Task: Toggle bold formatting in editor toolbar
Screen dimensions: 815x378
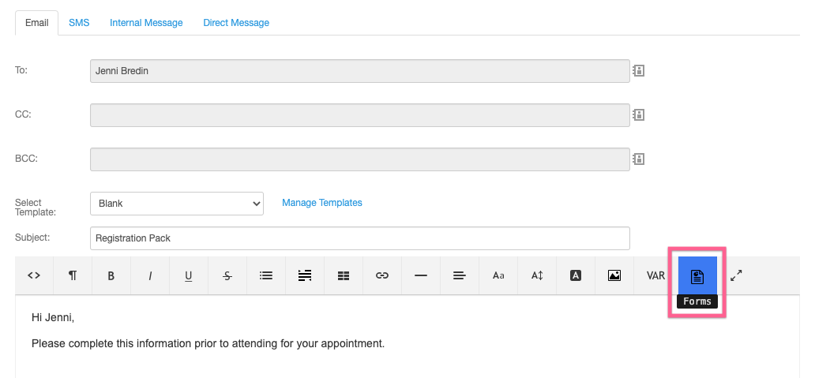Action: [111, 275]
